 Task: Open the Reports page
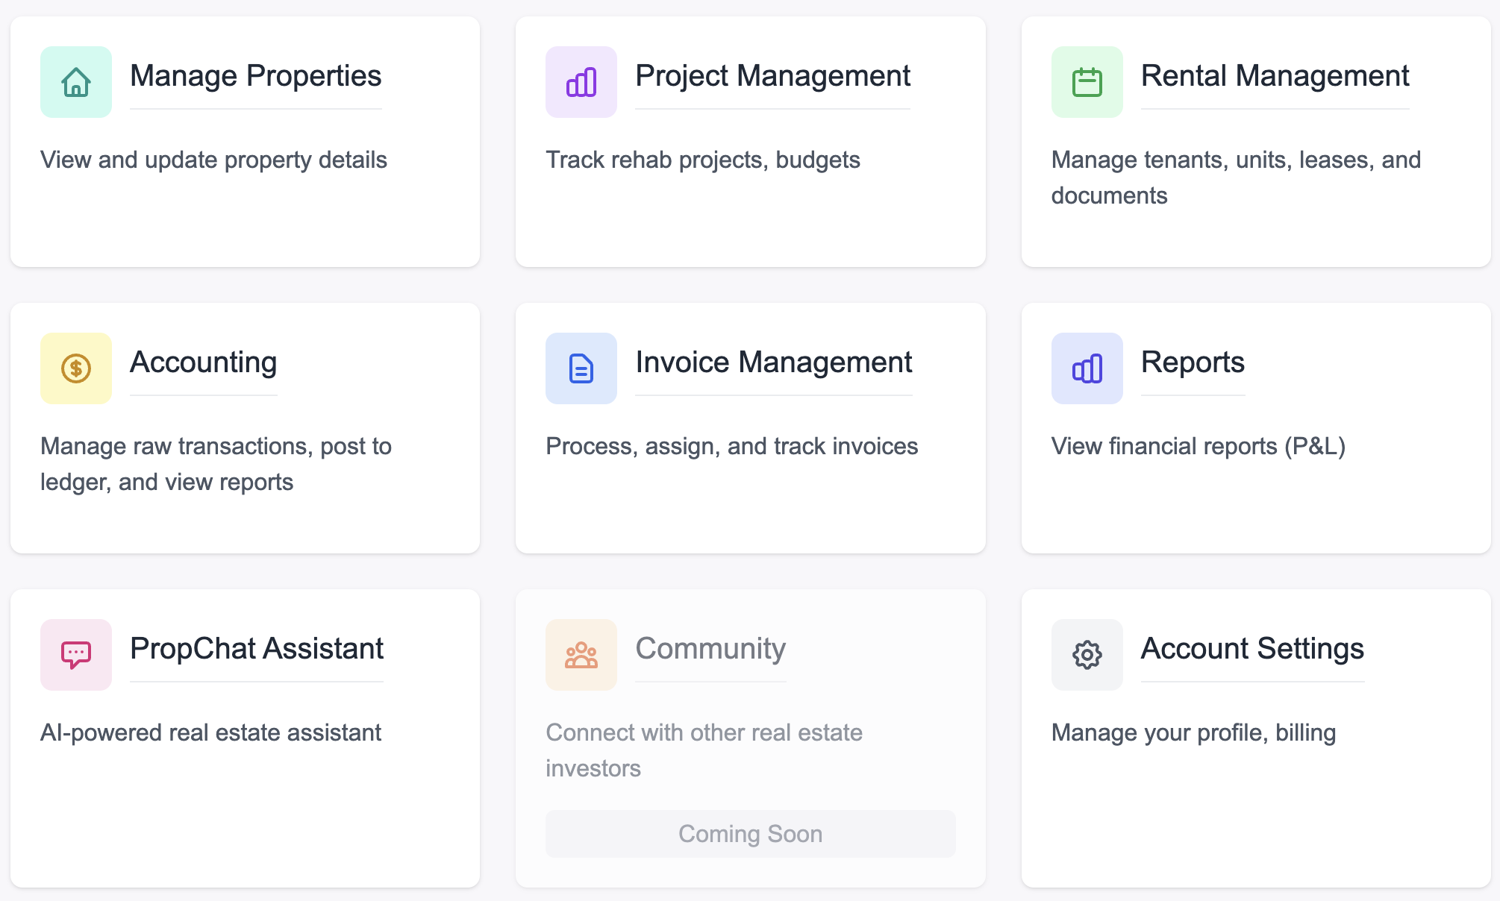(1193, 362)
